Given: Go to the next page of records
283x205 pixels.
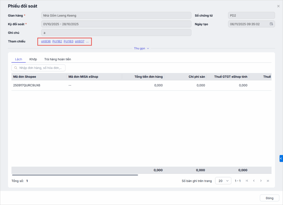Looking at the screenshot, I should click(261, 181).
